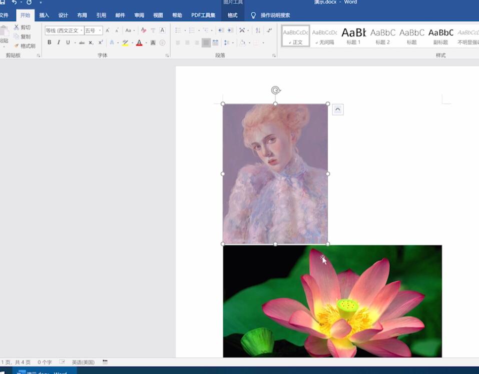The height and width of the screenshot is (374, 479).
Task: Click the Decrease Font Size icon
Action: (117, 30)
